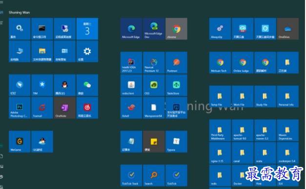The height and width of the screenshot is (189, 306).
Task: Open the Temp File folder tile
Action: point(220,96)
